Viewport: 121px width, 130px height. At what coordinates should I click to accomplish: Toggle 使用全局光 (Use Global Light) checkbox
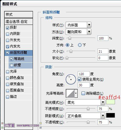(79, 79)
